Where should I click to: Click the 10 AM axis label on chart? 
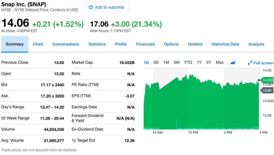click(x=158, y=132)
